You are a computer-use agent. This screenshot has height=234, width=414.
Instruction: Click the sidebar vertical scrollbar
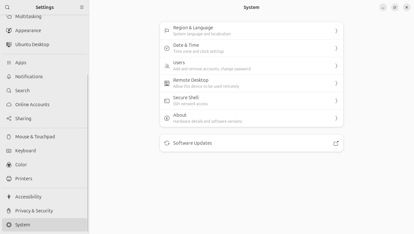pyautogui.click(x=88, y=153)
